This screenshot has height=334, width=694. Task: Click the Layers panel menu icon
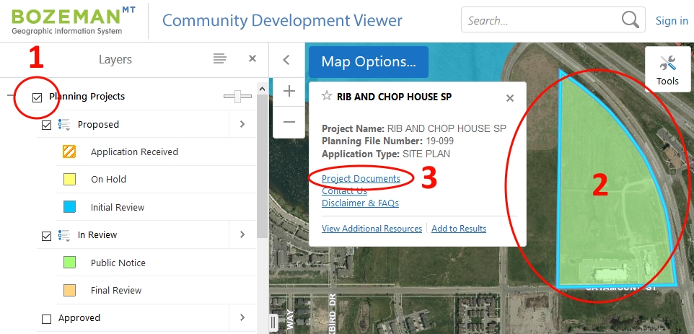click(220, 59)
